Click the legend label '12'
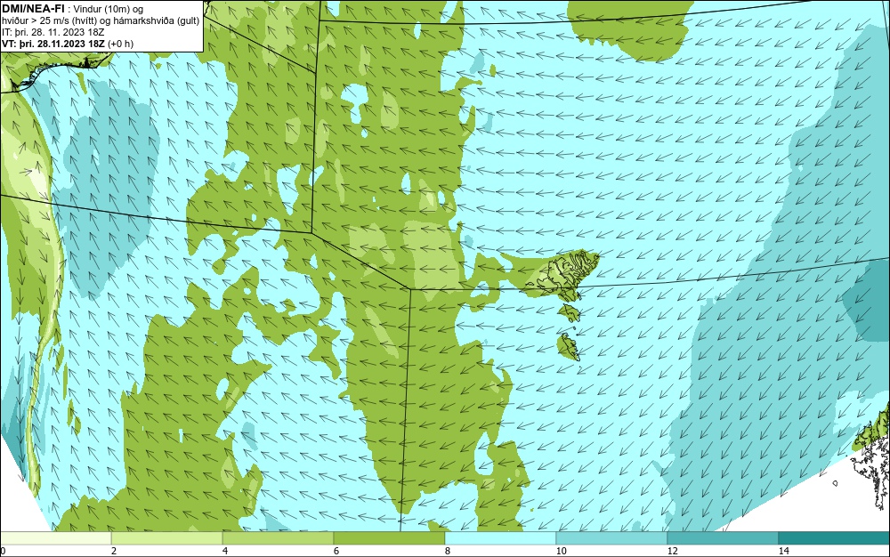 (x=672, y=552)
